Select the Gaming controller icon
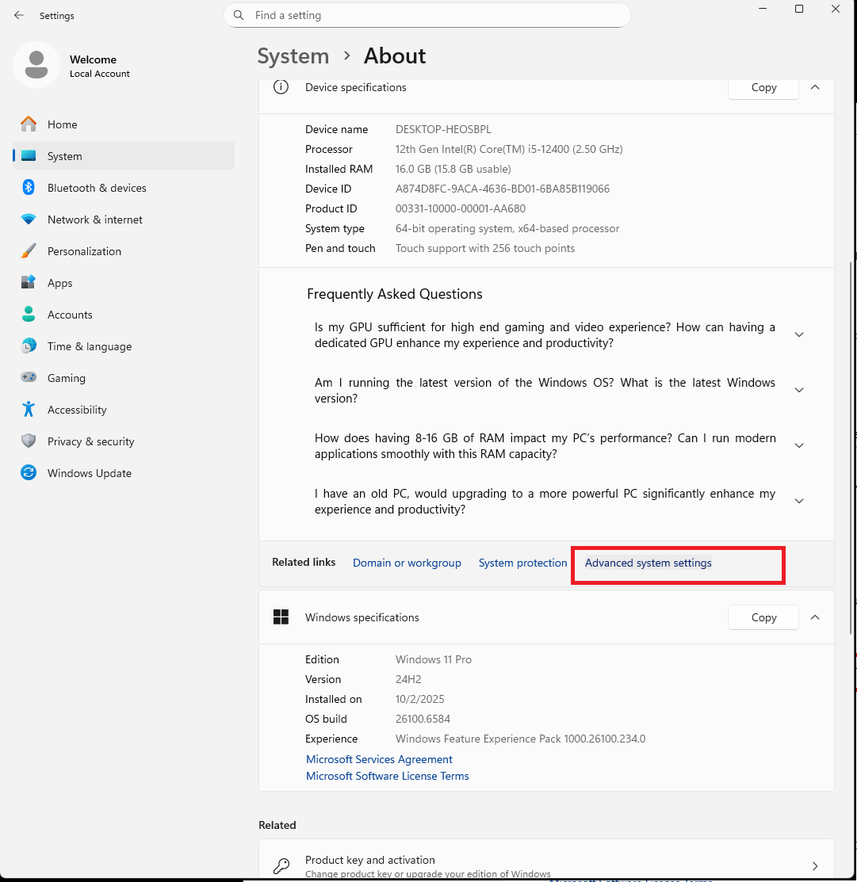 pyautogui.click(x=29, y=378)
